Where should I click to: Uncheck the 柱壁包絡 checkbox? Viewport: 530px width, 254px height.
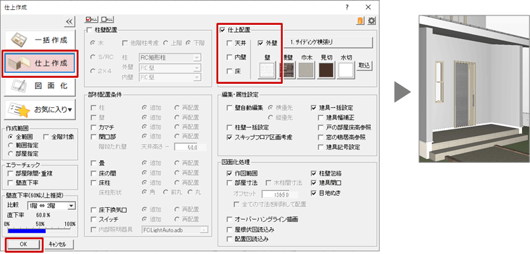click(x=313, y=174)
